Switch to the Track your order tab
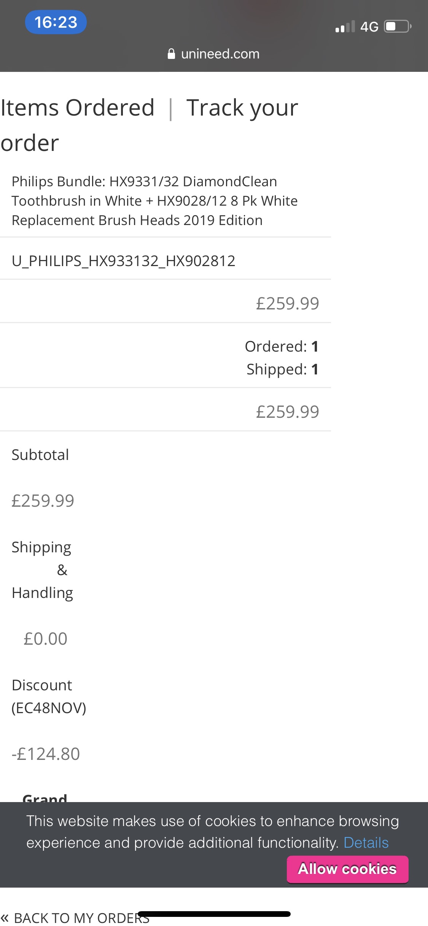Image resolution: width=428 pixels, height=926 pixels. (242, 108)
